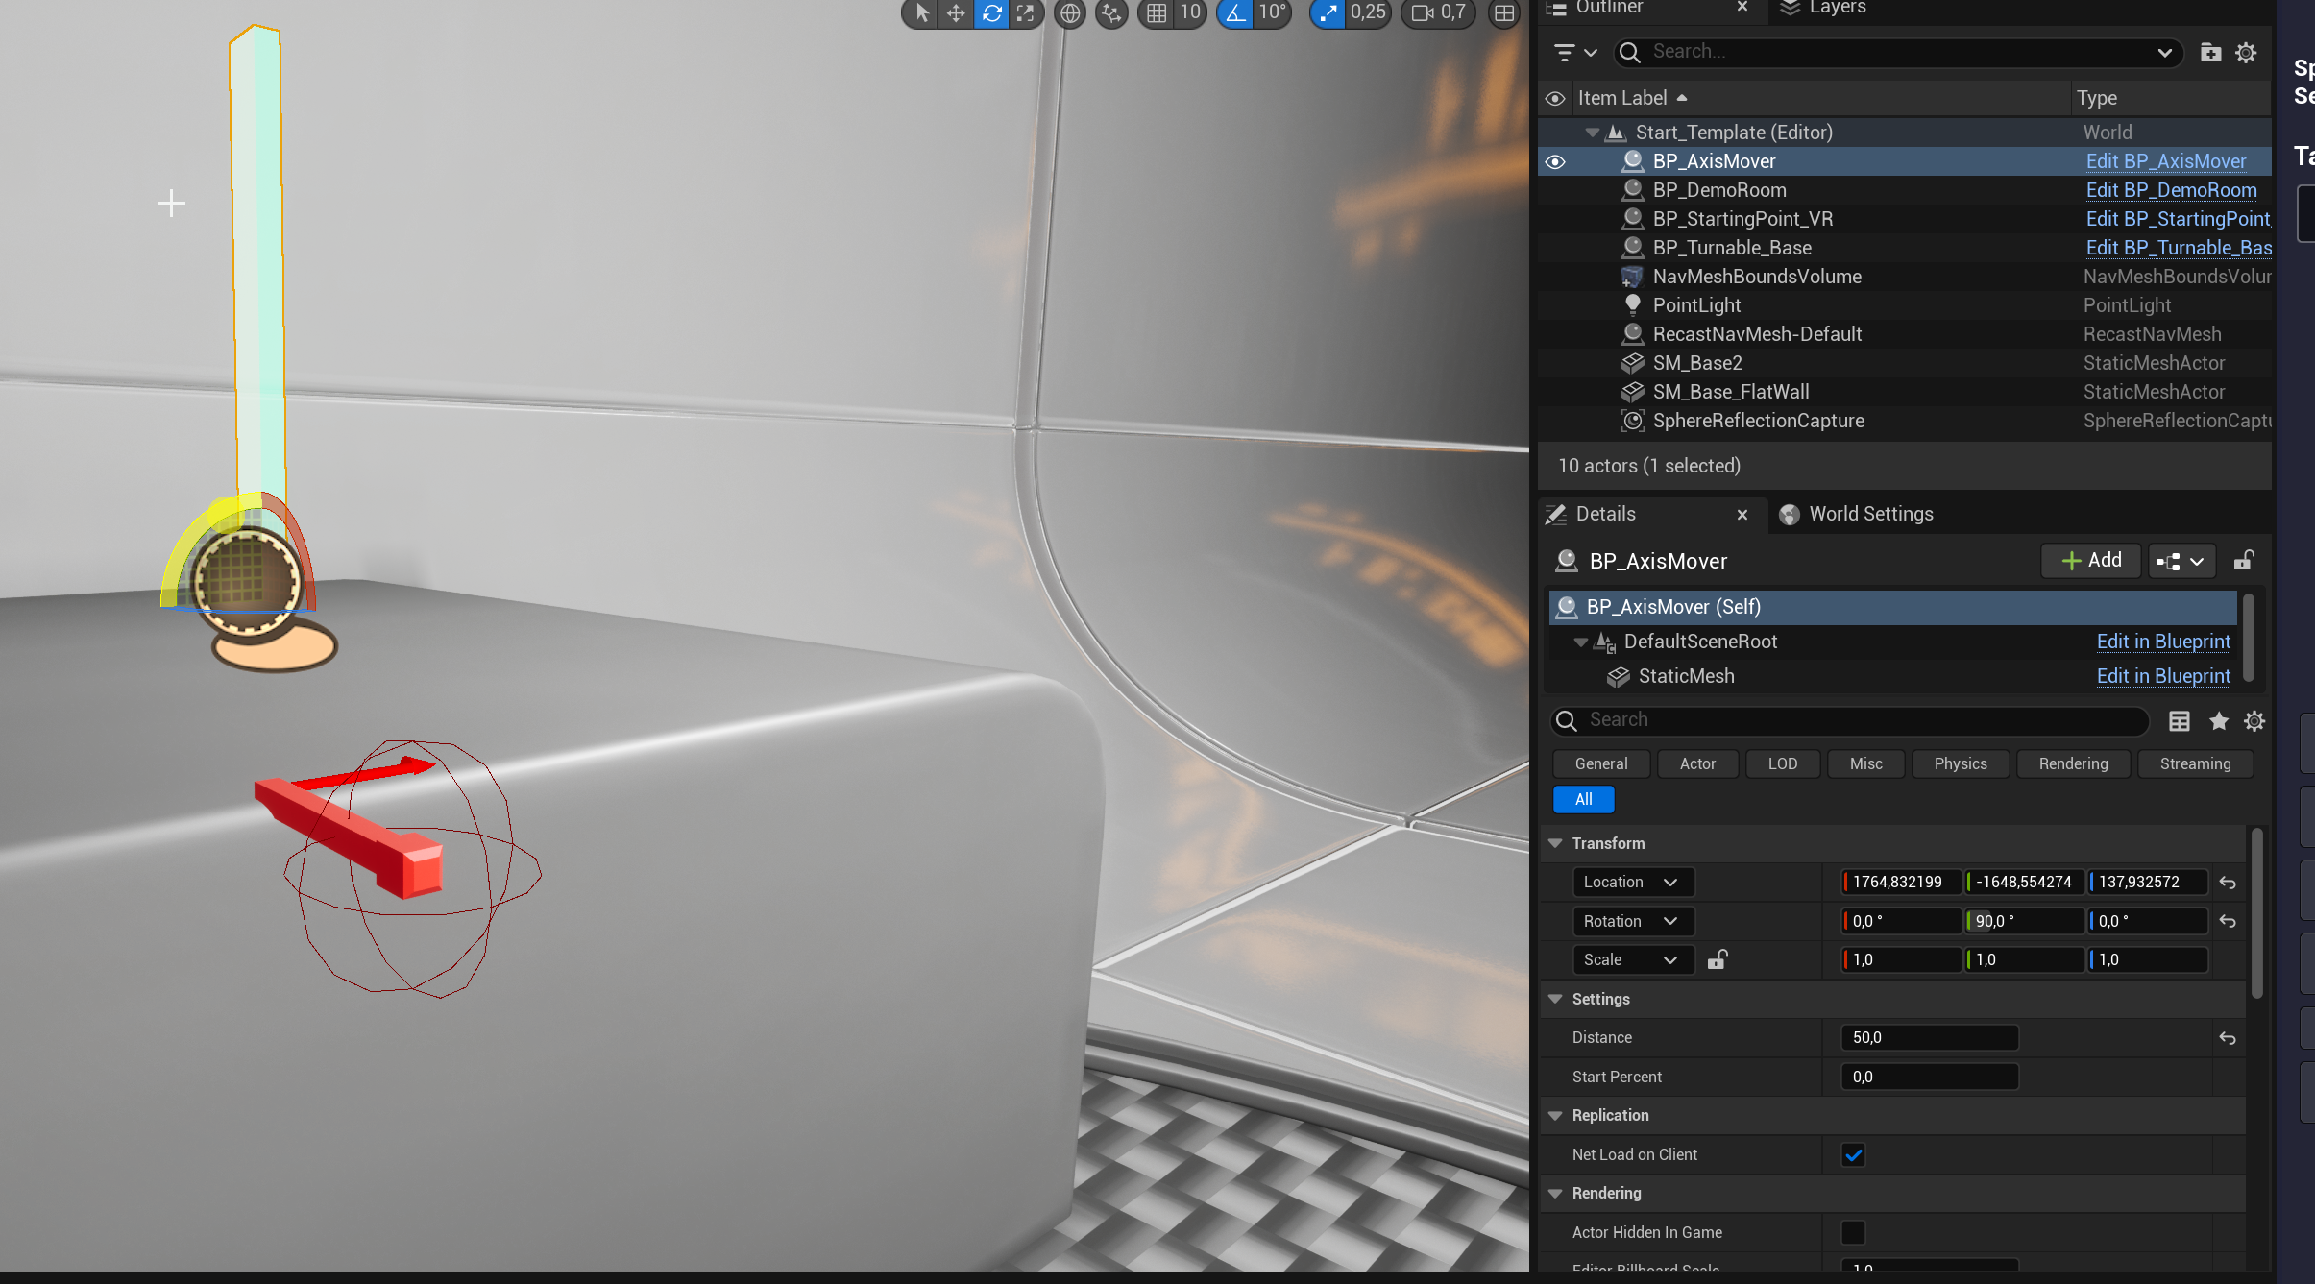
Task: Collapse the Transform section
Action: 1555,843
